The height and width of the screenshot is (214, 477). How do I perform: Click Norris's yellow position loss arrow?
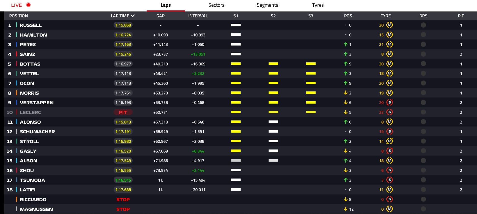[346, 93]
